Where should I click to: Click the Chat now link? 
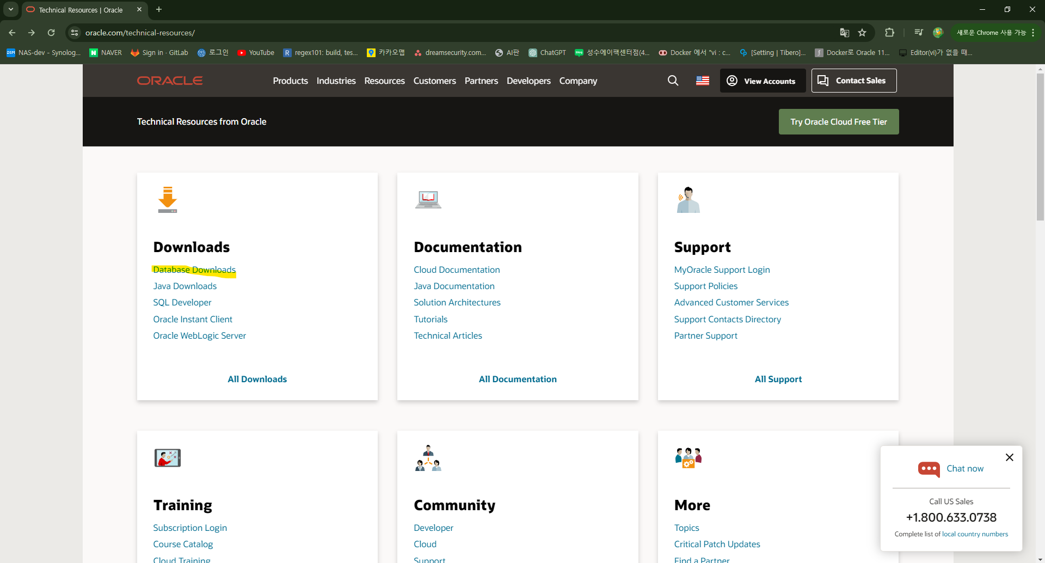[x=965, y=468]
